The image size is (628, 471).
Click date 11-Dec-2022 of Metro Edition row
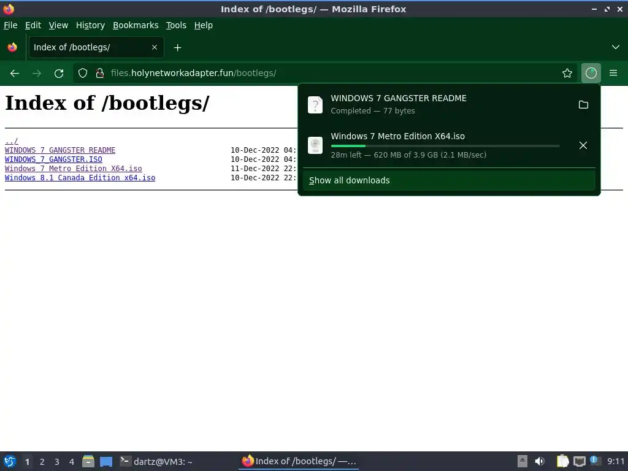255,169
